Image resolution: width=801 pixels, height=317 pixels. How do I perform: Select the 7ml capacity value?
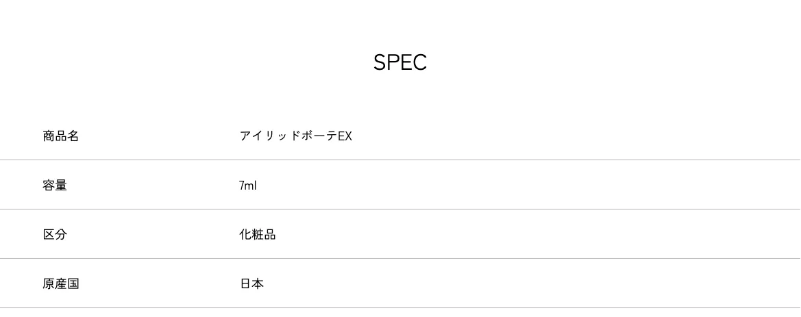click(x=247, y=186)
